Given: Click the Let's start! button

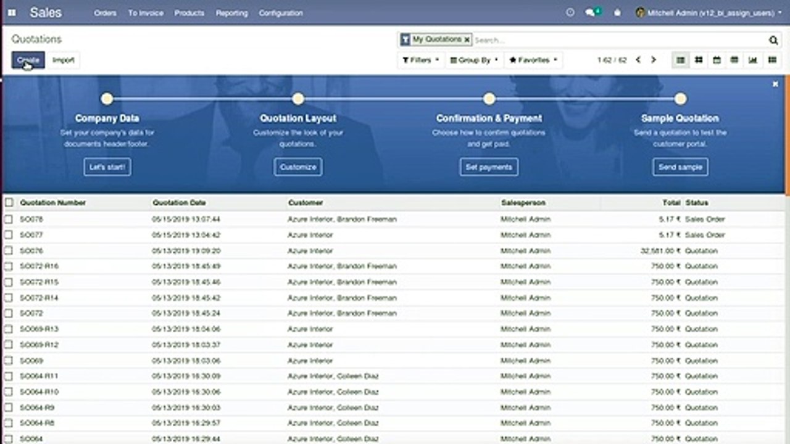Looking at the screenshot, I should pyautogui.click(x=107, y=167).
